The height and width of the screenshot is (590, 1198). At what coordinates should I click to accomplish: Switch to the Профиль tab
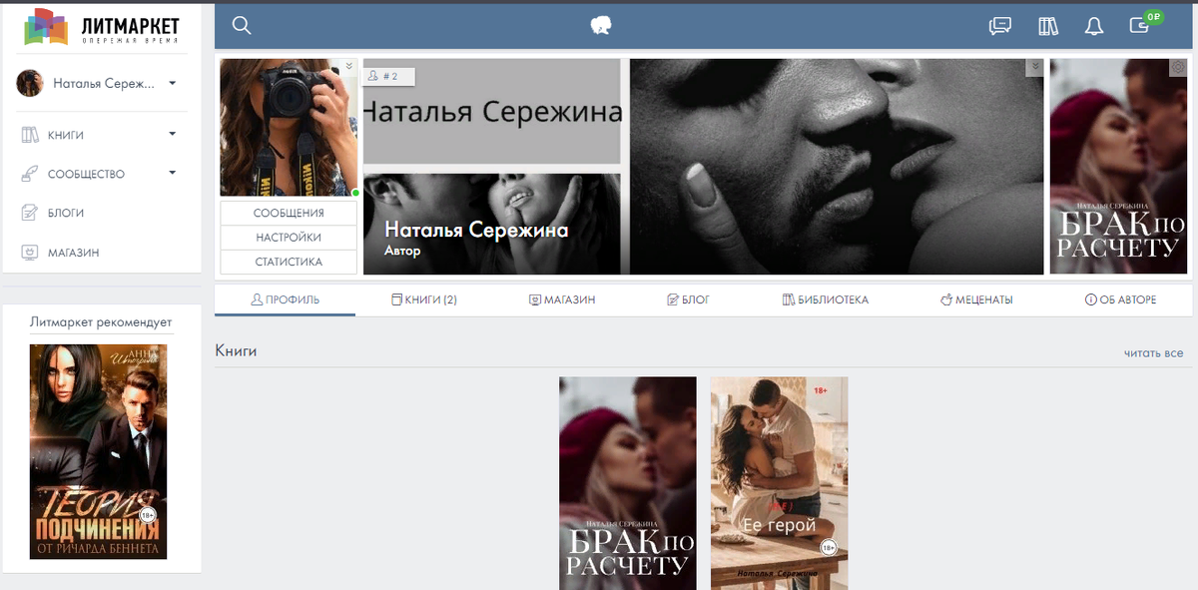[285, 299]
